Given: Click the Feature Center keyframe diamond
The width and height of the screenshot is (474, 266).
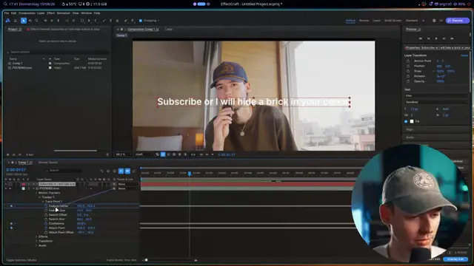Looking at the screenshot, I should (x=12, y=206).
